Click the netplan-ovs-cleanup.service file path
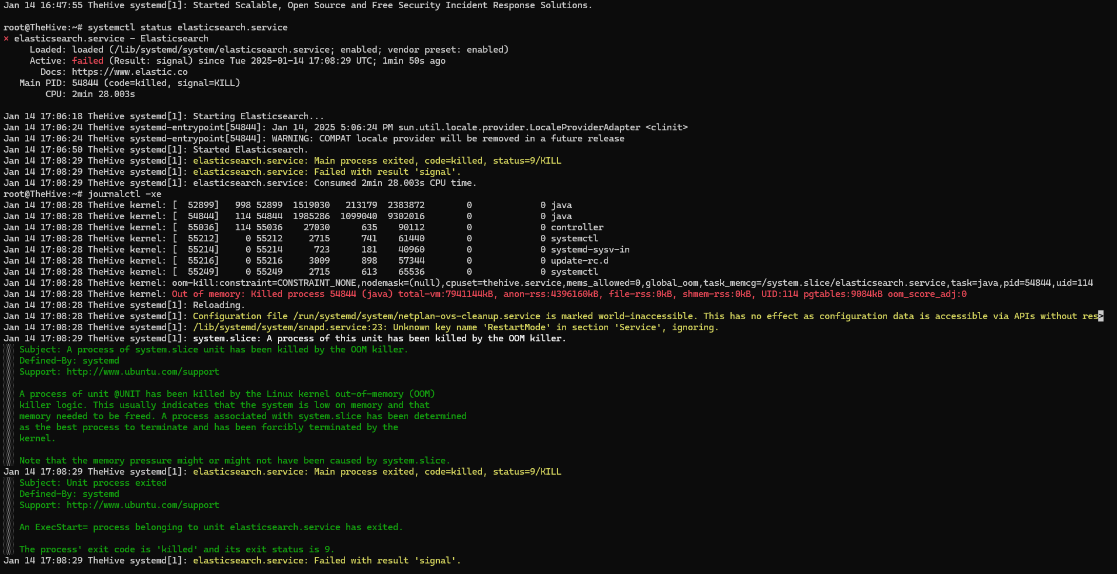1117x574 pixels. coord(416,316)
